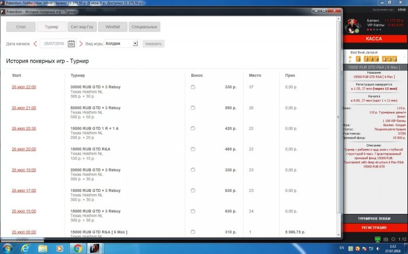Click the Start column header

click(16, 75)
